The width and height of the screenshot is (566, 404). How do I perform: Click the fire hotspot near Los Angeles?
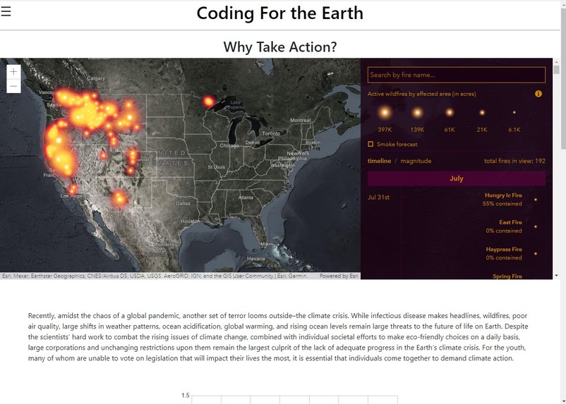point(73,189)
